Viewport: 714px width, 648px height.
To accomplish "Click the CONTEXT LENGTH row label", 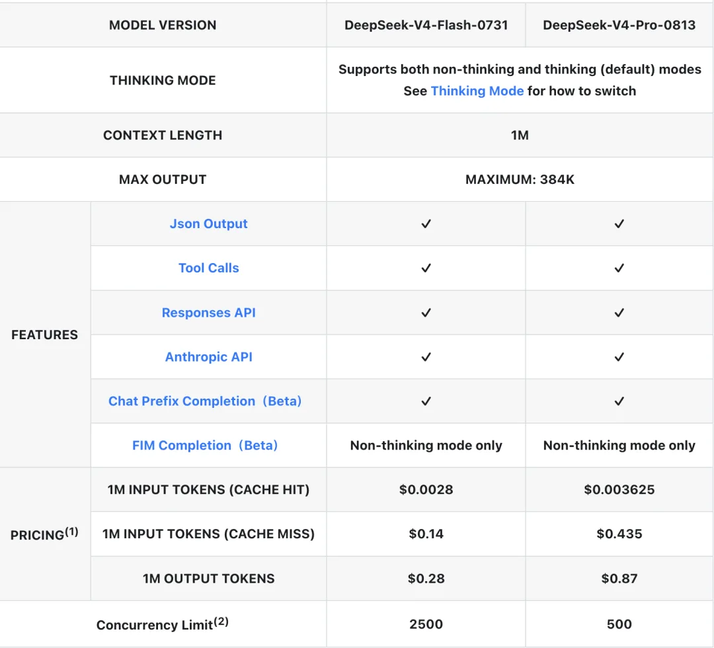I will pos(163,136).
